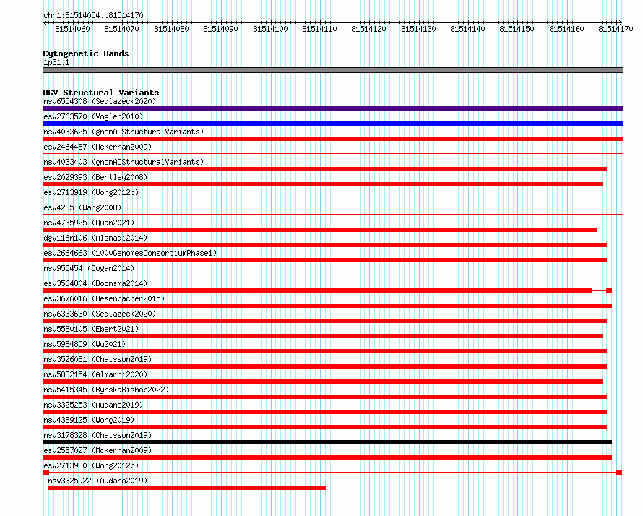Open nsv4033403 (gnomADStructuralVariants) label
The width and height of the screenshot is (643, 516).
point(124,162)
